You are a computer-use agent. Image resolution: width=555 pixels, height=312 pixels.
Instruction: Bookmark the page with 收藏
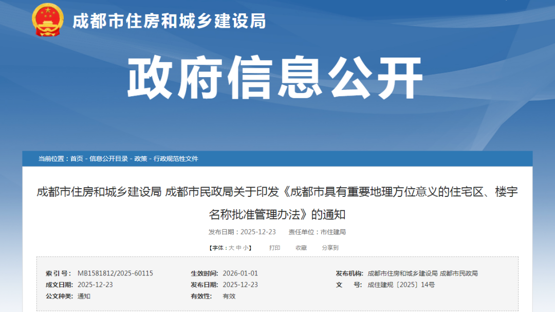coord(301,248)
